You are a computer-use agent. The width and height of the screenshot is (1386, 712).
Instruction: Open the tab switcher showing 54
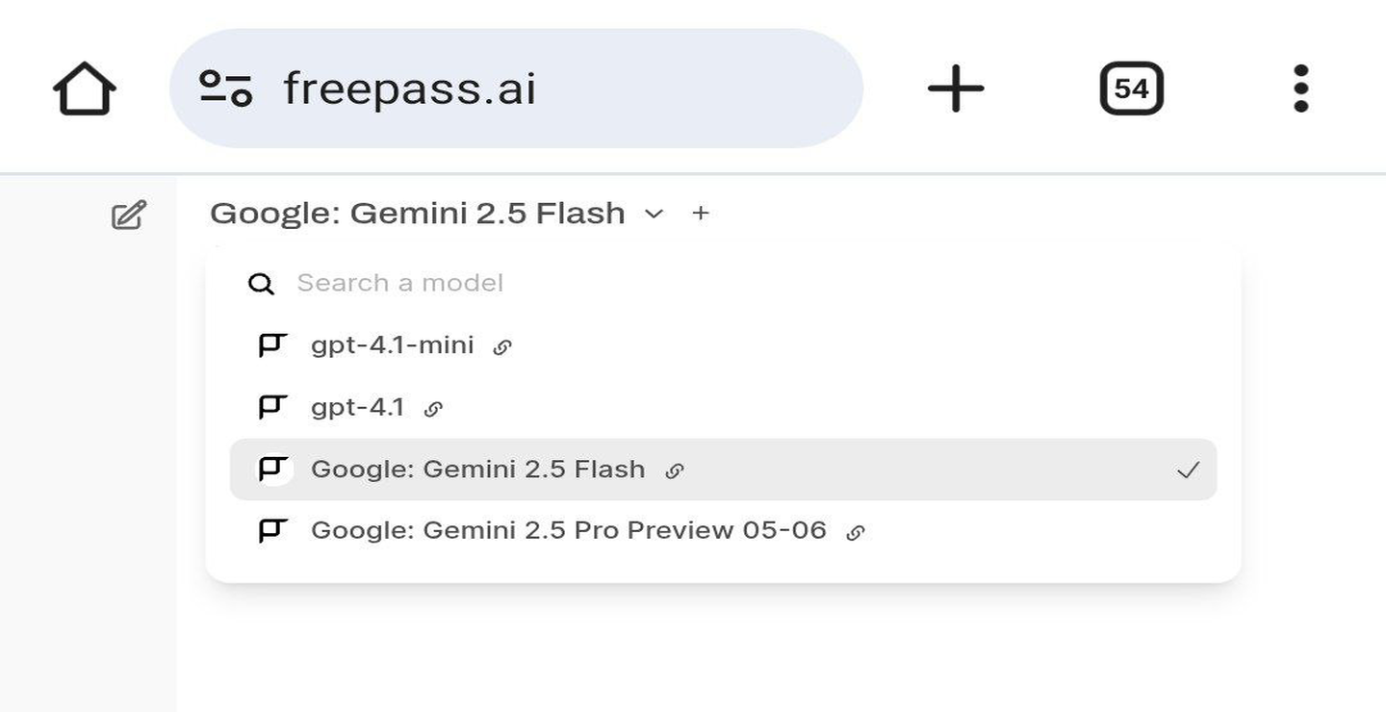coord(1131,89)
